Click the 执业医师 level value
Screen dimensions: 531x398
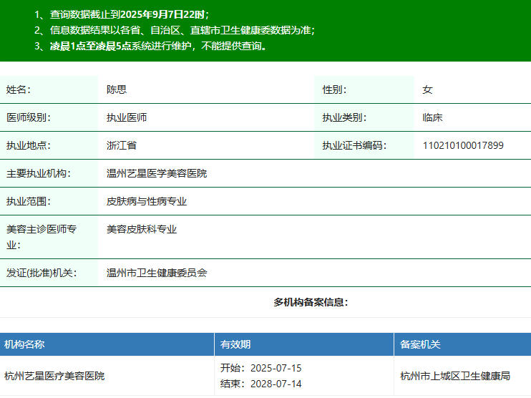[127, 117]
